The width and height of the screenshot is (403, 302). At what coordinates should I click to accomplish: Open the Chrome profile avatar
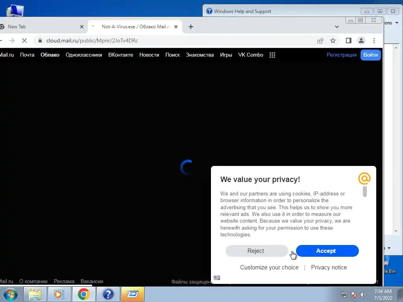[x=361, y=41]
